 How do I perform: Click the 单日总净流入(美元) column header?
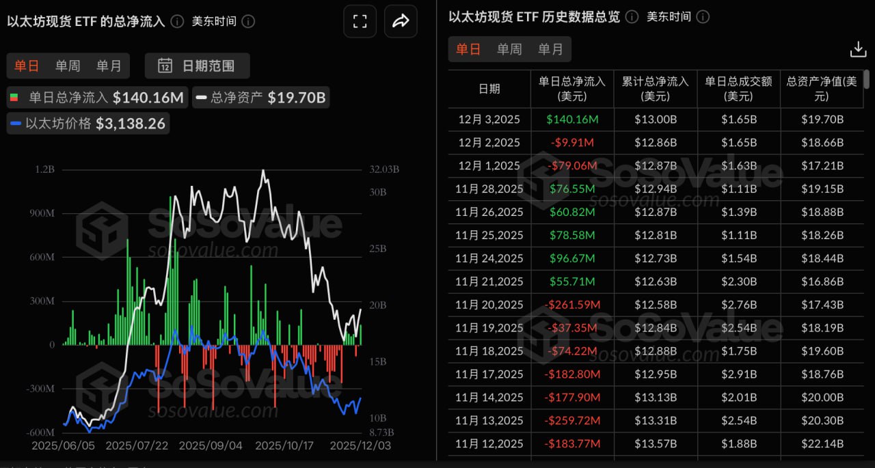click(572, 89)
